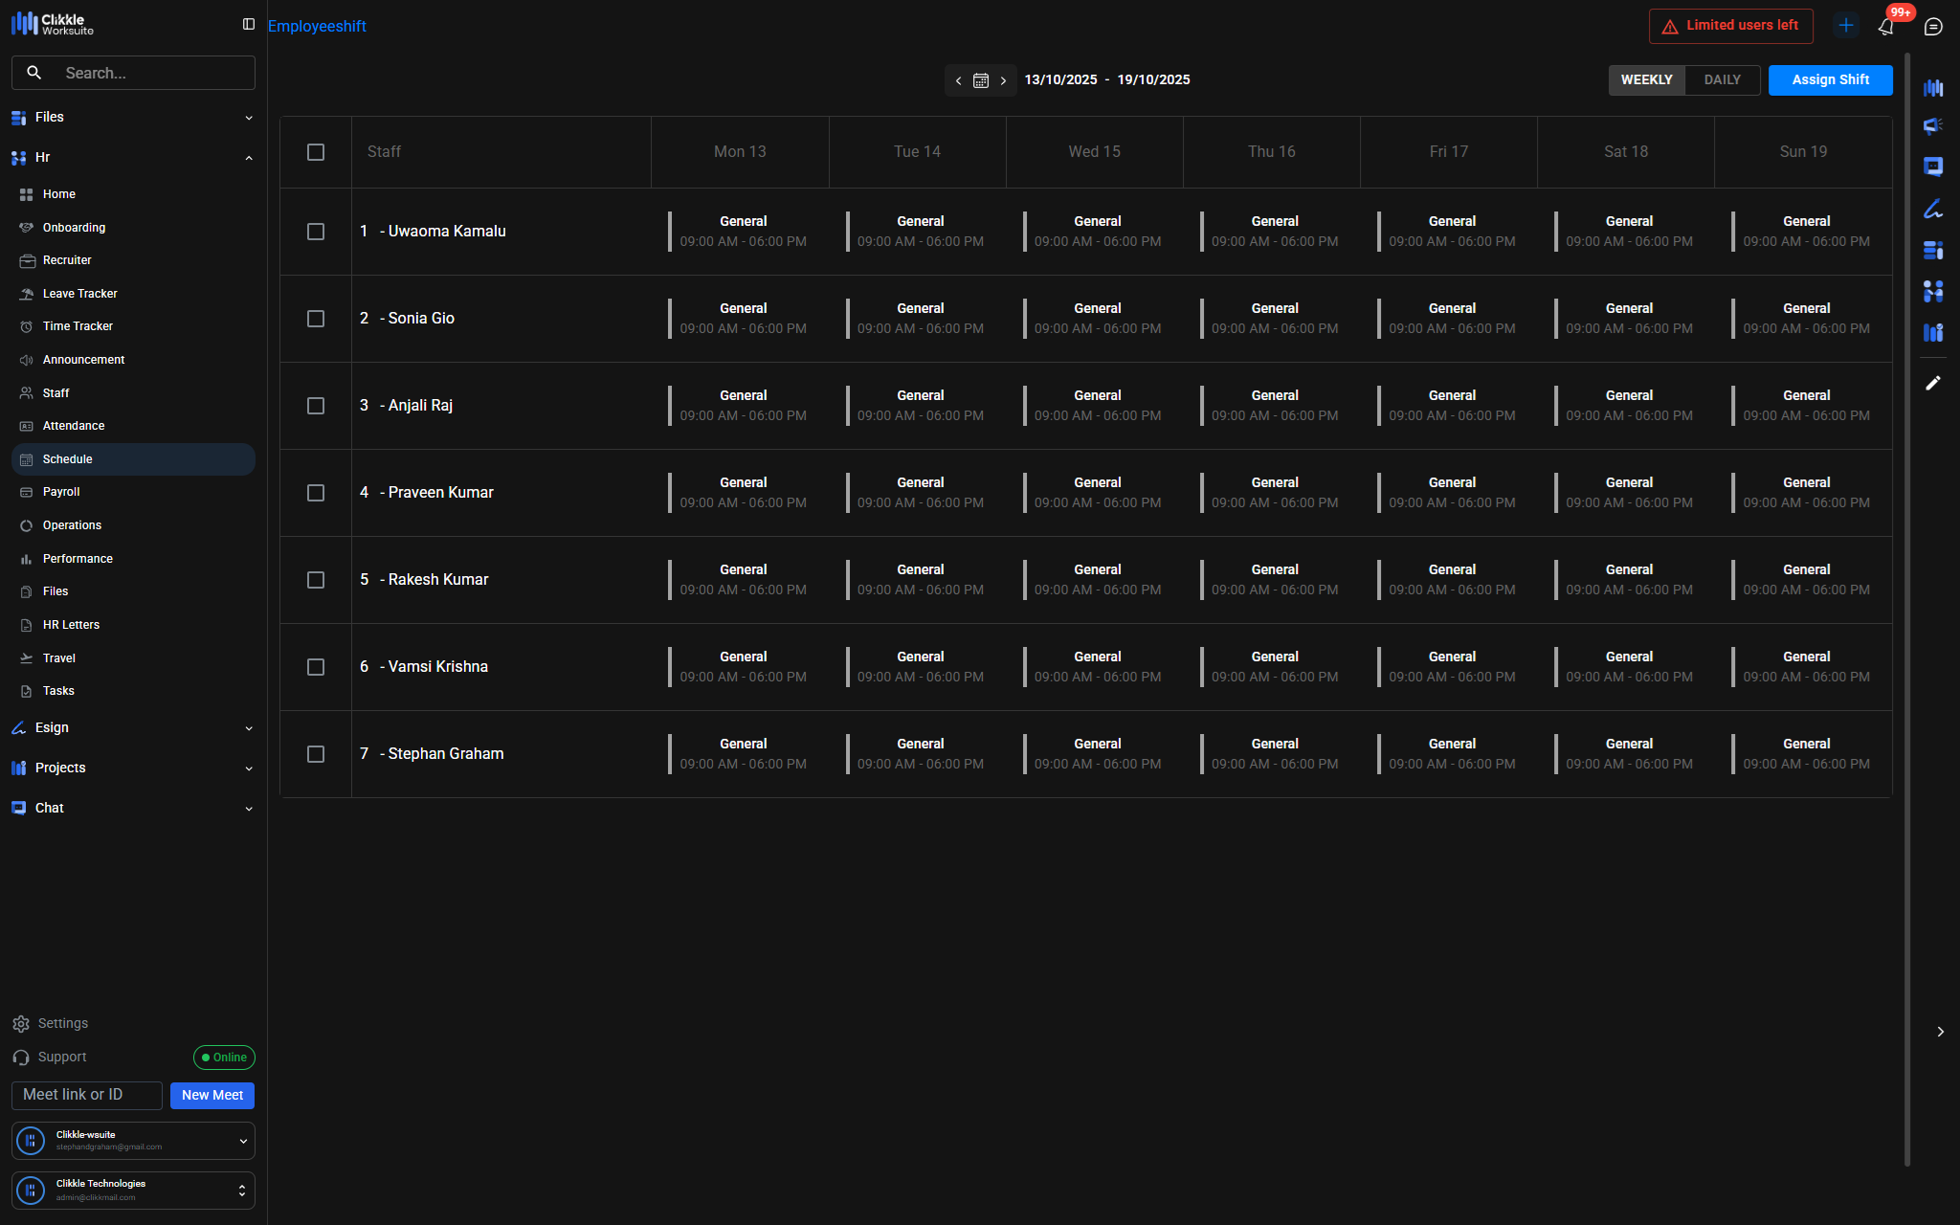Click the notifications bell icon

(1885, 27)
